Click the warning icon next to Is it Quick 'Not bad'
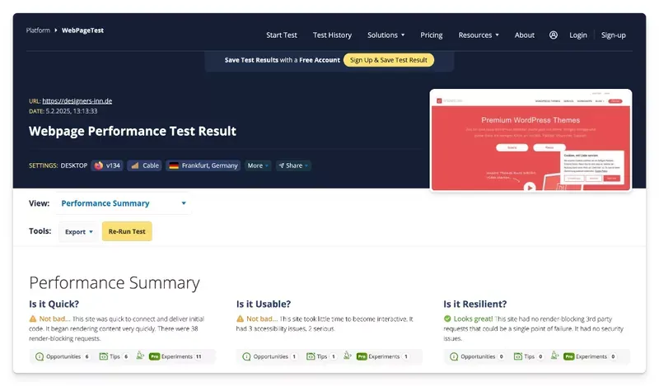Viewport: 659px width, 386px height. pos(33,319)
